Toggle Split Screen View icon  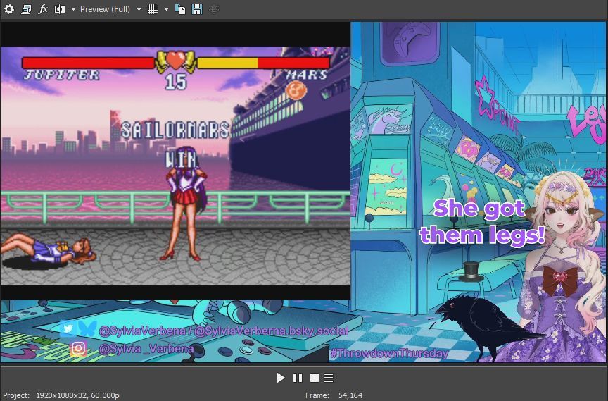point(59,9)
